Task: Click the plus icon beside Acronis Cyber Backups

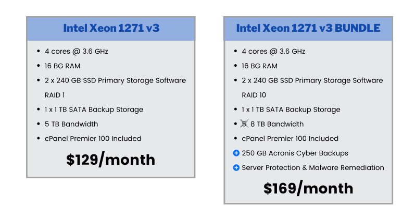Action: pyautogui.click(x=236, y=153)
